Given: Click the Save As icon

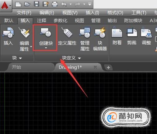Looking at the screenshot, I should pos(46,4).
